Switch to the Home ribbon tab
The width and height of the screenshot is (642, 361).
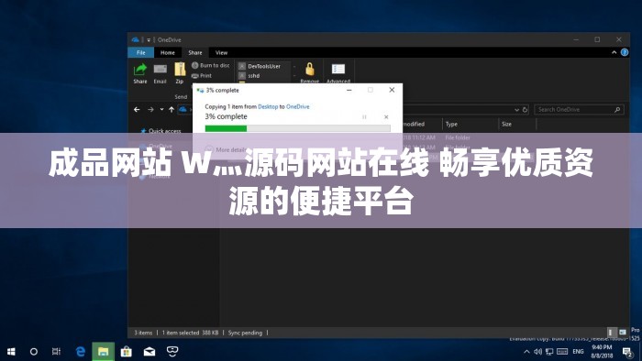click(x=168, y=53)
